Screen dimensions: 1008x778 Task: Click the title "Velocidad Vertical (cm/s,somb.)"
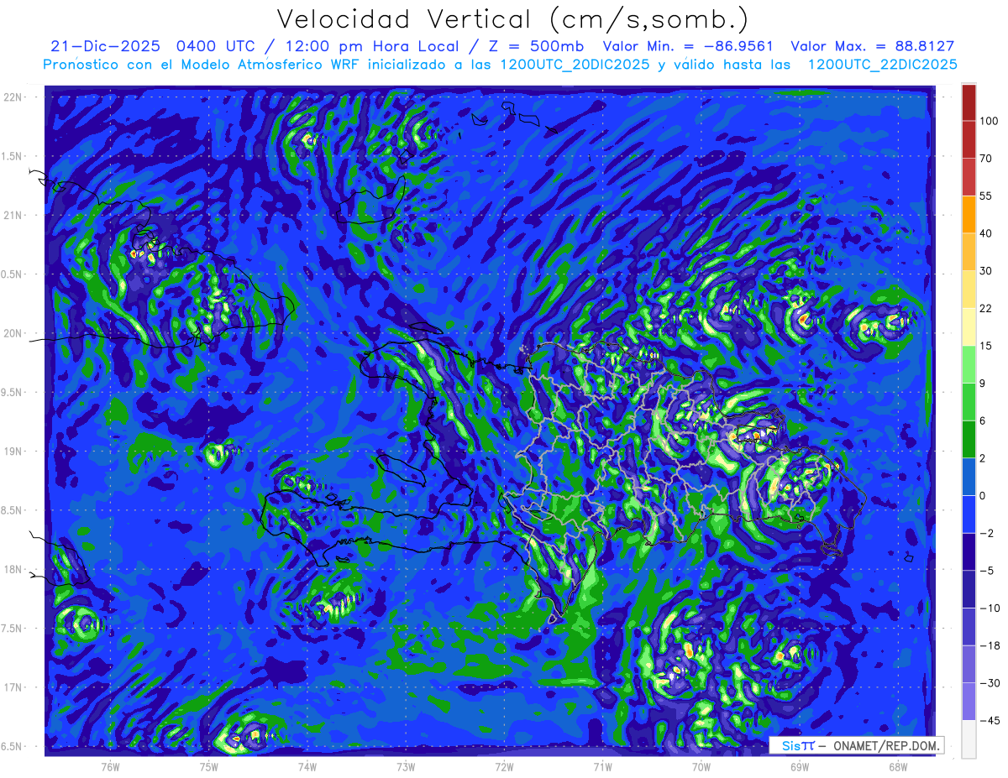click(x=513, y=18)
